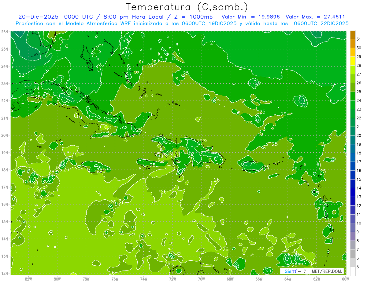The width and height of the screenshot is (367, 283).
Task: Pick the gray legend swatch between 6 and 7
Action: 353,254
